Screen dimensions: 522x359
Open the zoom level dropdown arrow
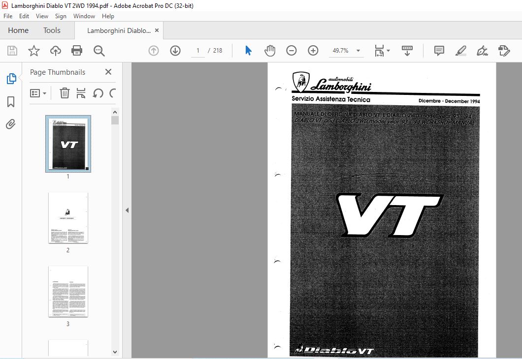pyautogui.click(x=358, y=51)
